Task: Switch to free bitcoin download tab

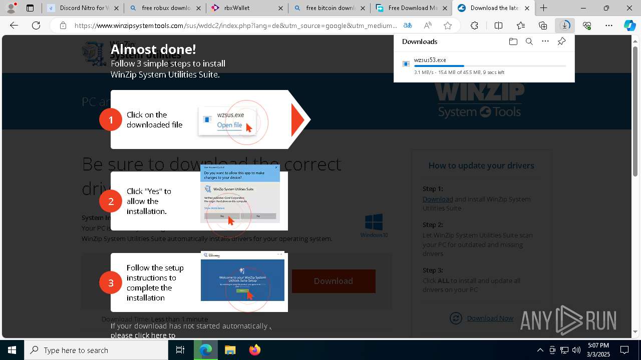Action: click(329, 8)
